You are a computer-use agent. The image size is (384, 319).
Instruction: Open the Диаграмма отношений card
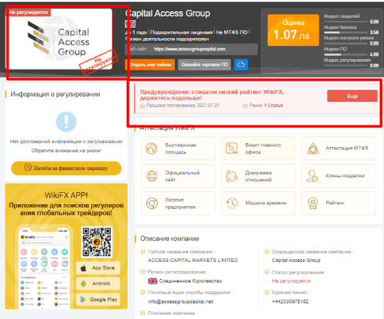coord(258,176)
